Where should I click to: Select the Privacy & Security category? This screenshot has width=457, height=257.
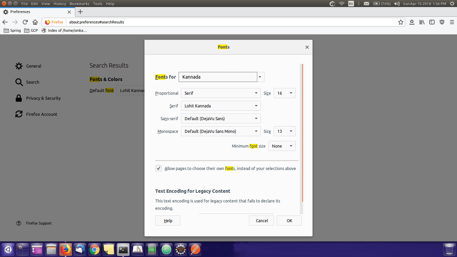[38, 98]
